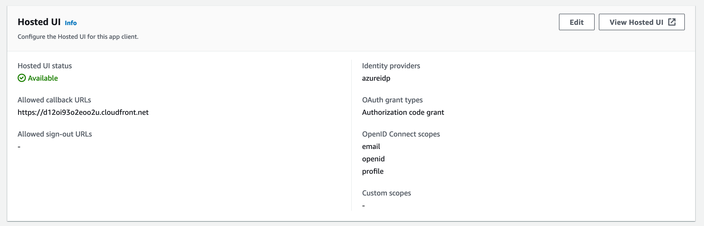Image resolution: width=704 pixels, height=226 pixels.
Task: Click the profile scope entry
Action: (x=373, y=171)
